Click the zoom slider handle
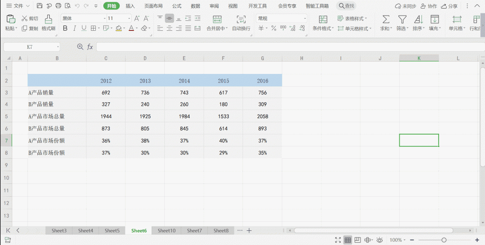Viewport: 485px width, 245px height. click(x=444, y=240)
